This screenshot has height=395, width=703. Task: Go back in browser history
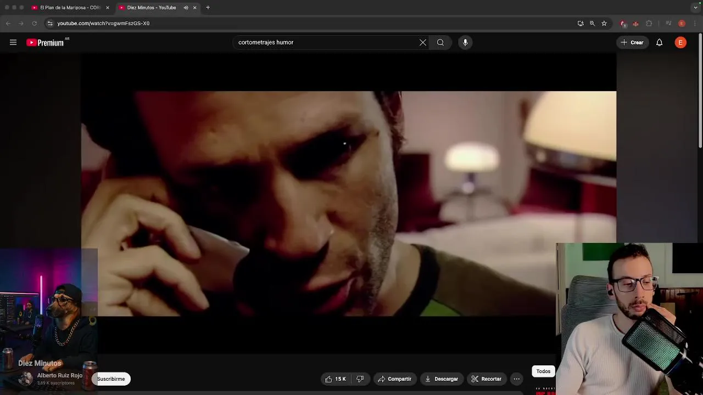pyautogui.click(x=8, y=23)
